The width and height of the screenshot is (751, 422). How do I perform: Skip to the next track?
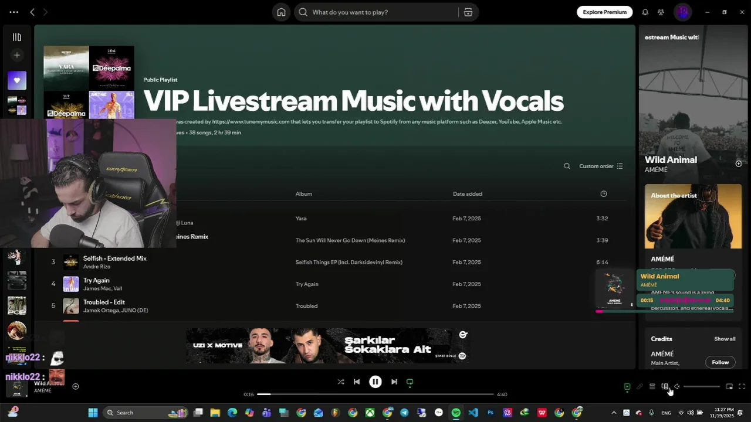394,382
